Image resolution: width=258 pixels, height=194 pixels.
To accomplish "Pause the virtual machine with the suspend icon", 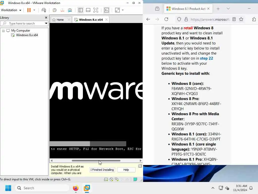I will (29, 10).
